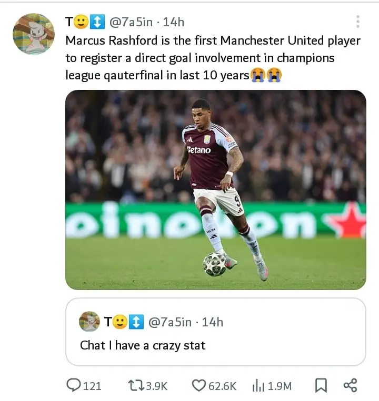This screenshot has width=379, height=401.
Task: Open the poster's profile avatar
Action: tap(34, 34)
